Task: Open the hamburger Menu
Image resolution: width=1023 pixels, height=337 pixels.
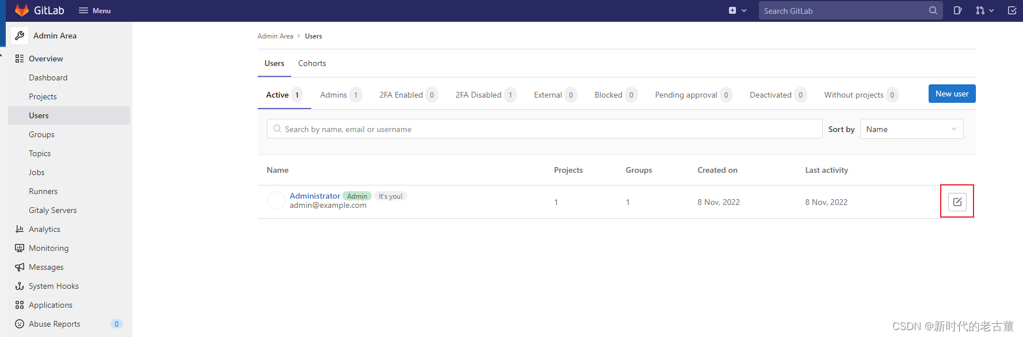Action: (95, 10)
